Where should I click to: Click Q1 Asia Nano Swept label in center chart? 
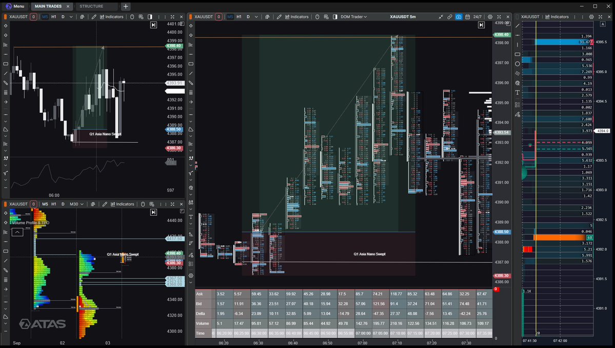[x=369, y=254]
